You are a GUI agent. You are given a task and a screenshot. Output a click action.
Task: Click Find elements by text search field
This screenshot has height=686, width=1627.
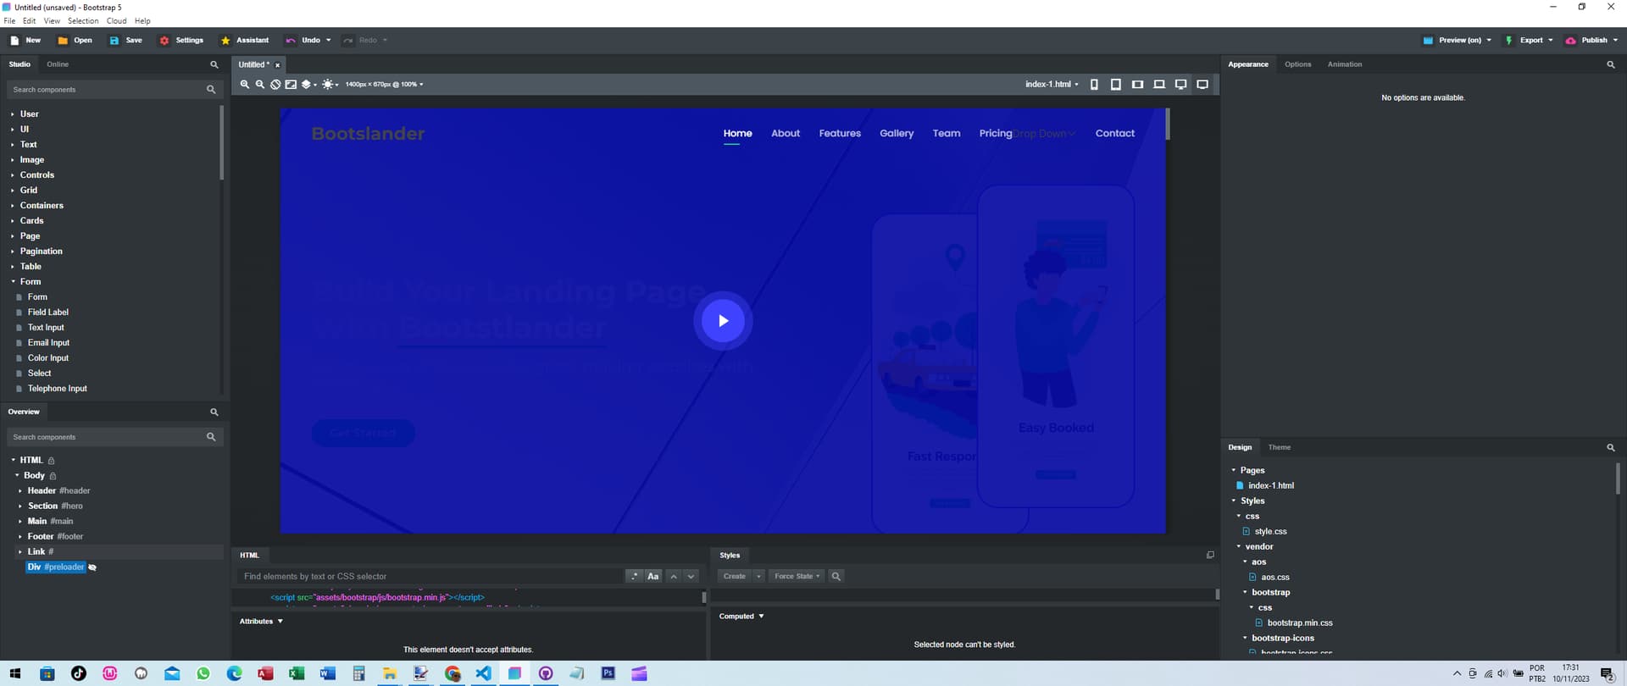tap(430, 576)
